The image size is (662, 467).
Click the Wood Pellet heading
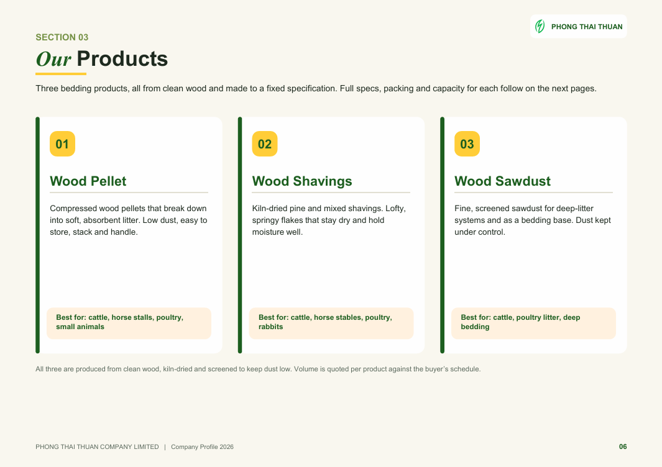[x=88, y=181]
